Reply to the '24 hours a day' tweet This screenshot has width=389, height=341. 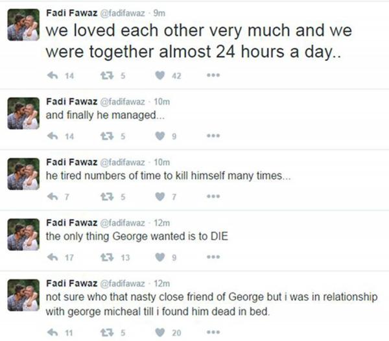[53, 75]
